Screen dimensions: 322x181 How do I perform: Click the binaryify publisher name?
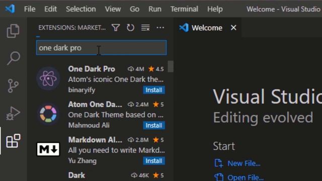point(82,90)
